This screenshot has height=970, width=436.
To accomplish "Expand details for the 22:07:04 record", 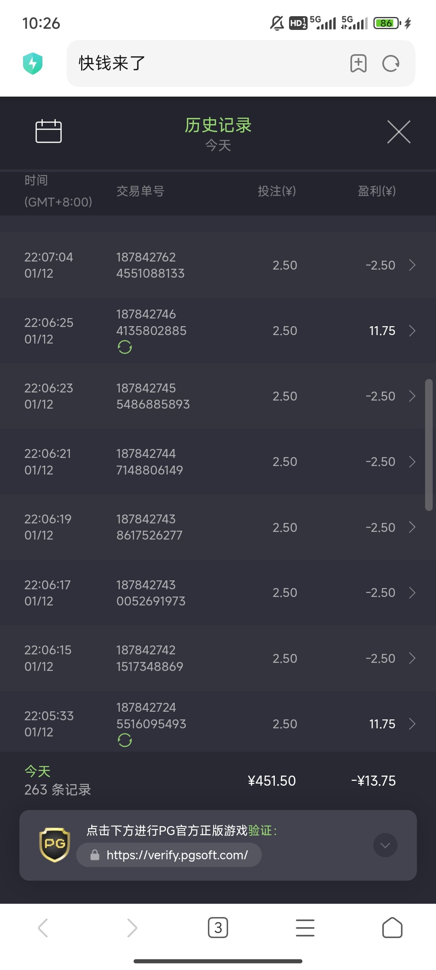I will click(412, 265).
